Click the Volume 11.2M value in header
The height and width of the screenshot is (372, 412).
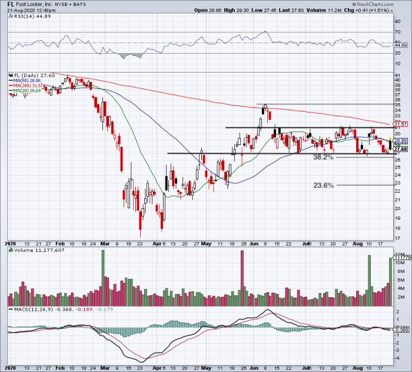[324, 10]
